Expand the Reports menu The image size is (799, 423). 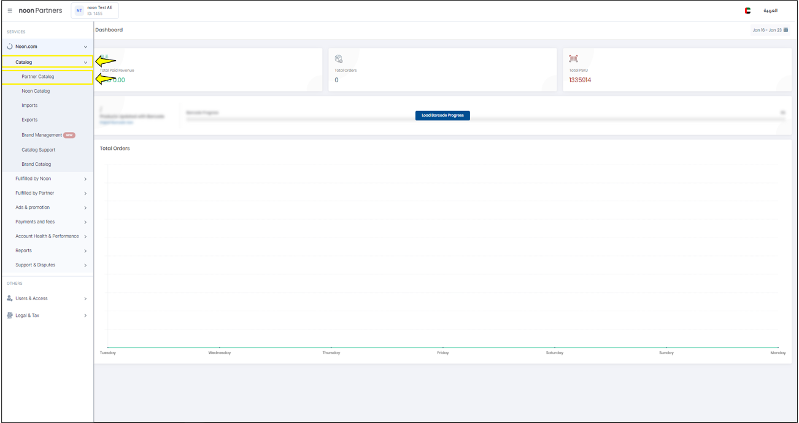85,251
